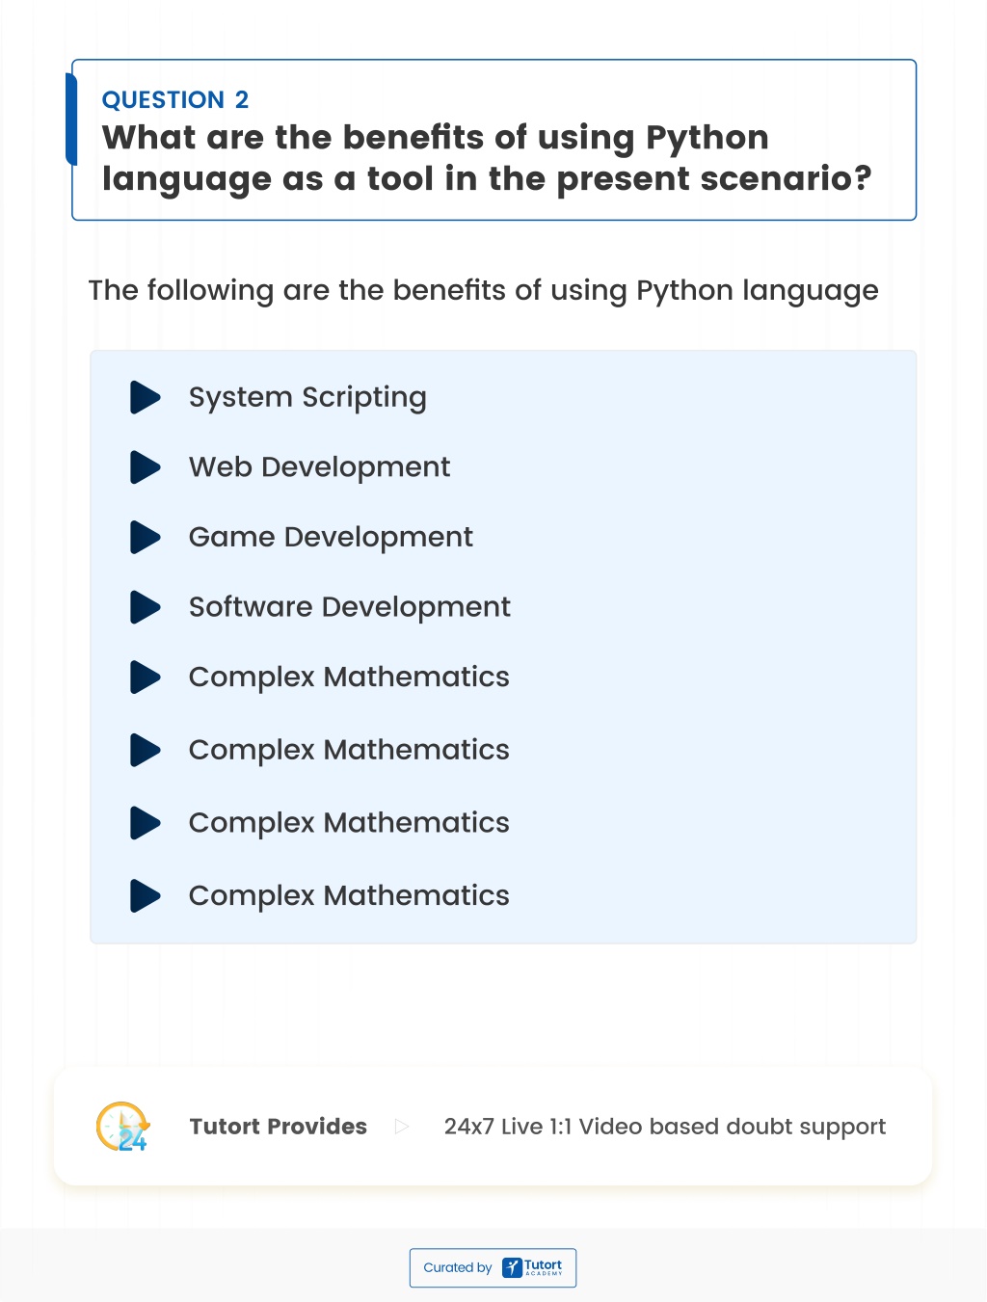Screen dimensions: 987x1302
Task: Click the Tutort Academy logo
Action: click(532, 1267)
